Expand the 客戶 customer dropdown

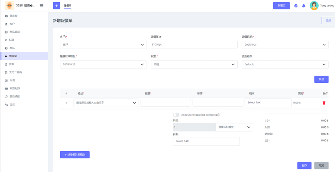[103, 45]
